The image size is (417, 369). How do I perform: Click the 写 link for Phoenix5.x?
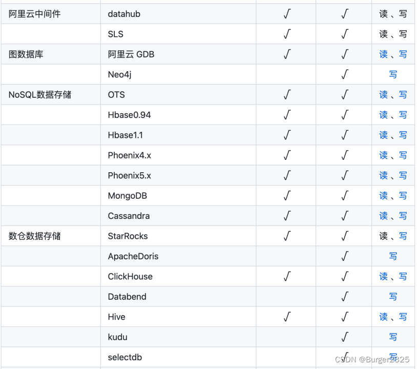pyautogui.click(x=403, y=176)
